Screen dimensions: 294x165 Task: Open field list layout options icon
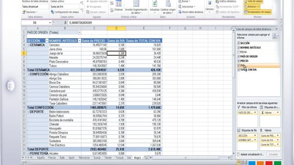pyautogui.click(x=275, y=36)
